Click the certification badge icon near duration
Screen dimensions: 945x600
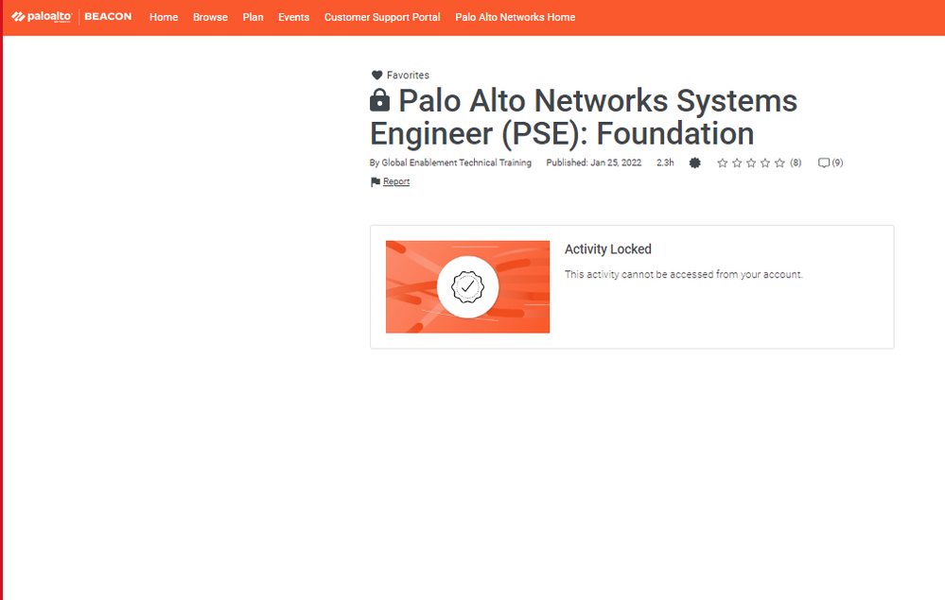(695, 163)
